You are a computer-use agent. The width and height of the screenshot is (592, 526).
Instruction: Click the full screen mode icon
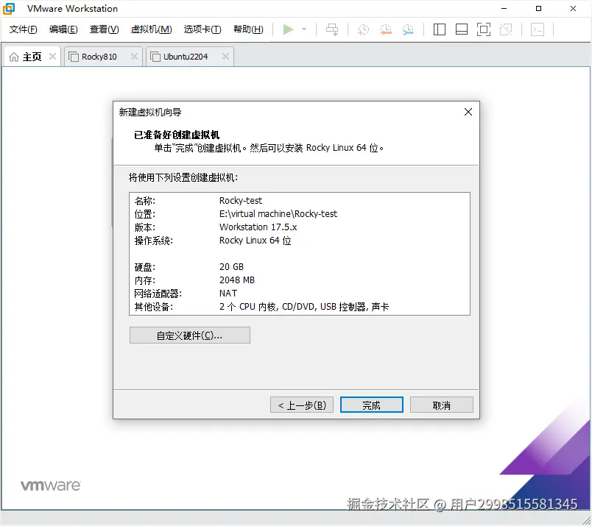[x=484, y=29]
